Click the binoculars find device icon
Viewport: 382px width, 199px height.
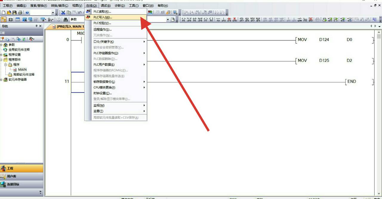pyautogui.click(x=65, y=20)
